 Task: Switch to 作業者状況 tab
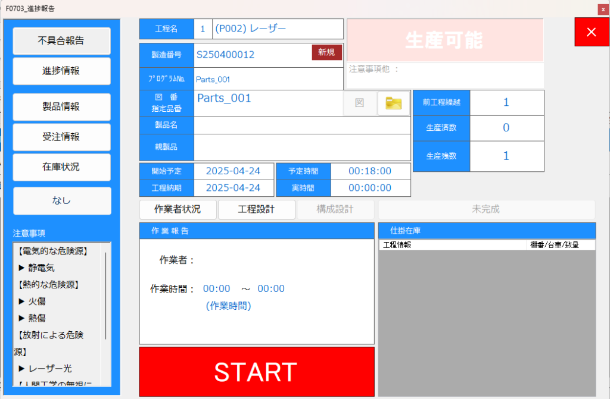[178, 209]
